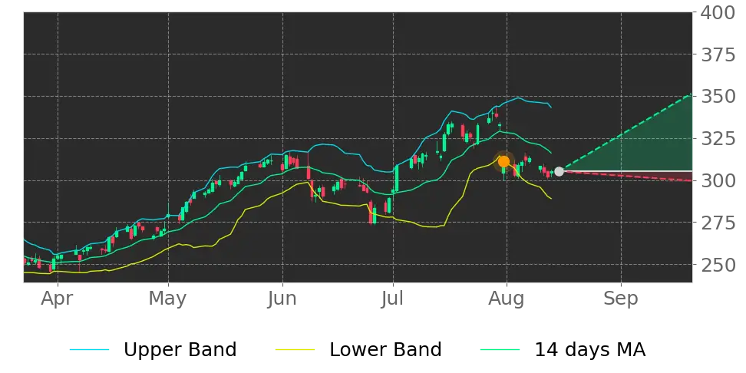This screenshot has width=746, height=373.
Task: Click the May x-axis label
Action: [168, 299]
